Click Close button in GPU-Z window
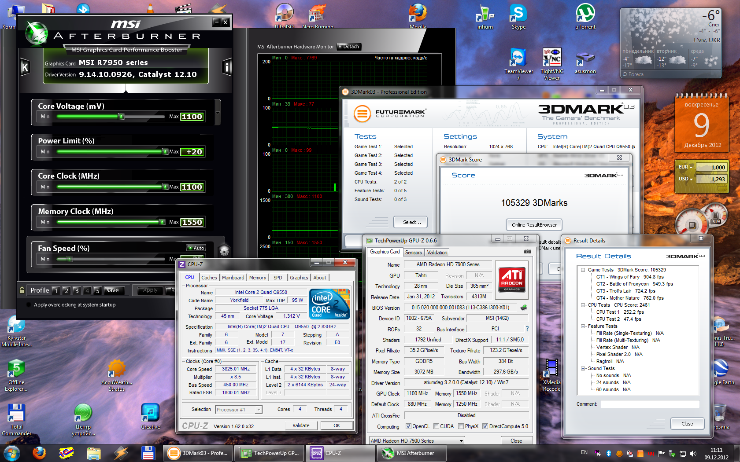This screenshot has height=462, width=740. (x=516, y=440)
